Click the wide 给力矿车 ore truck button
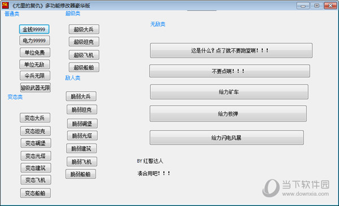 pos(229,92)
